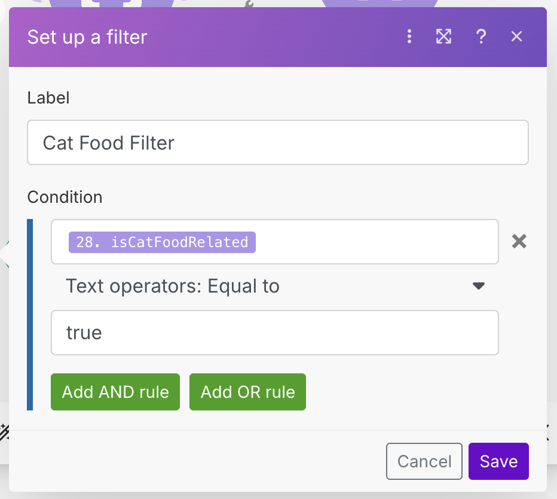557x499 pixels.
Task: Open the help for filter setup
Action: pyautogui.click(x=481, y=36)
